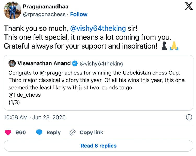The width and height of the screenshot is (196, 156).
Task: Click the copy link chain icon
Action: tap(72, 132)
